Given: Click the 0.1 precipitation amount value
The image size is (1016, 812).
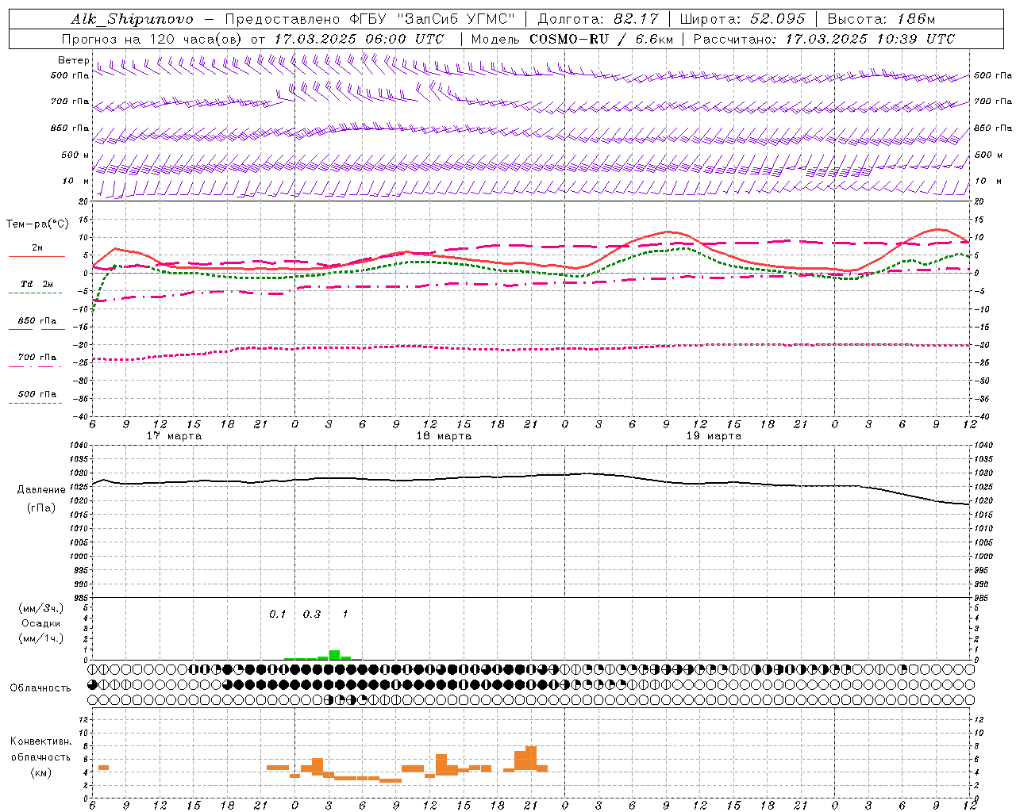Looking at the screenshot, I should pos(277,615).
